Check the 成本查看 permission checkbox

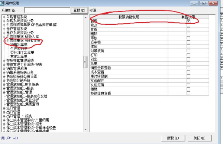coord(188,72)
